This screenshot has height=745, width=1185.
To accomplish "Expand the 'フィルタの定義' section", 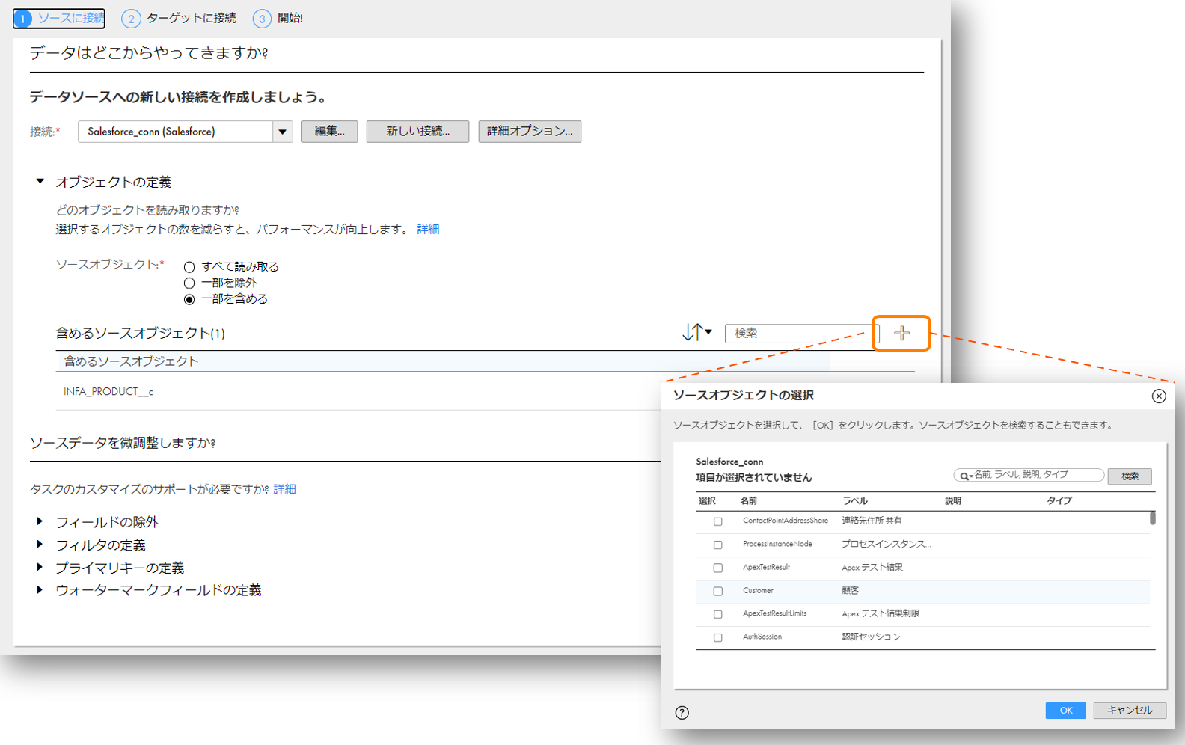I will pos(40,544).
